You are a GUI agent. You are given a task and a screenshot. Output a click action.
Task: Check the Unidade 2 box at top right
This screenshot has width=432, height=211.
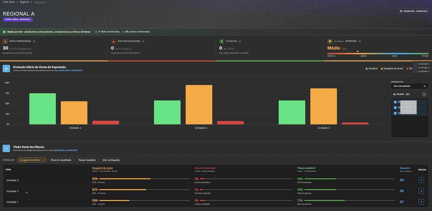[416, 67]
